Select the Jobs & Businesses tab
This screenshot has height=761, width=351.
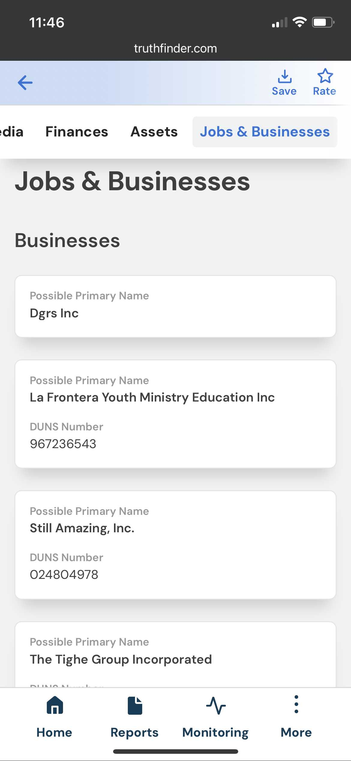[x=265, y=132]
